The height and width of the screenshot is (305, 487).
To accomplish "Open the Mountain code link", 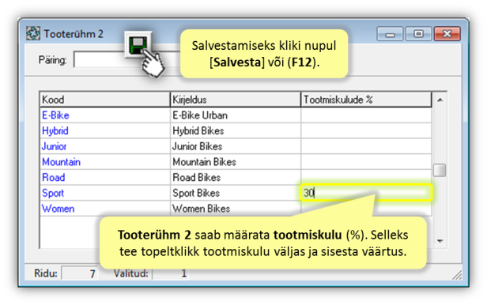I will (61, 162).
